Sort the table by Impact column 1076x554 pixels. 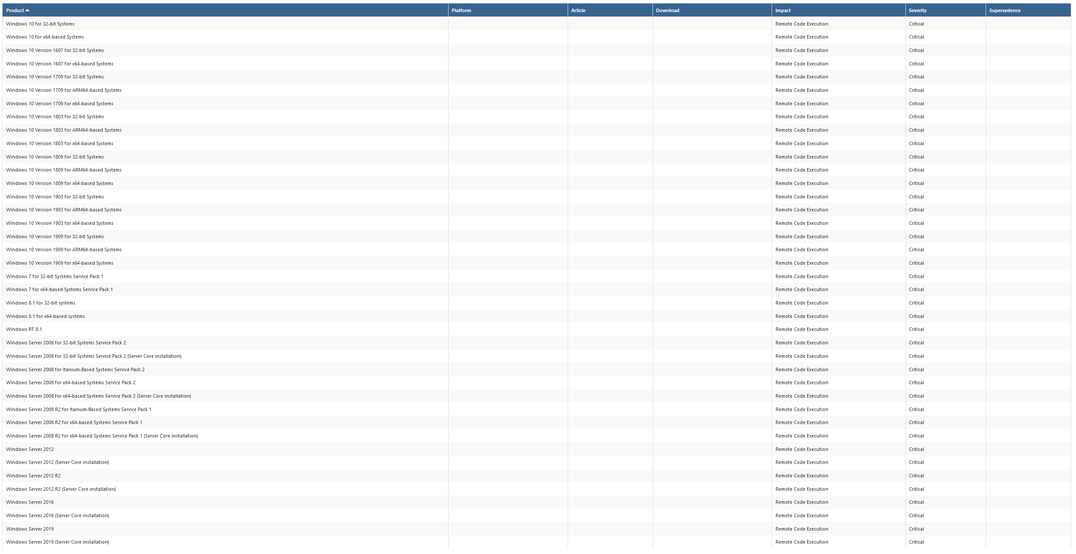[x=782, y=10]
